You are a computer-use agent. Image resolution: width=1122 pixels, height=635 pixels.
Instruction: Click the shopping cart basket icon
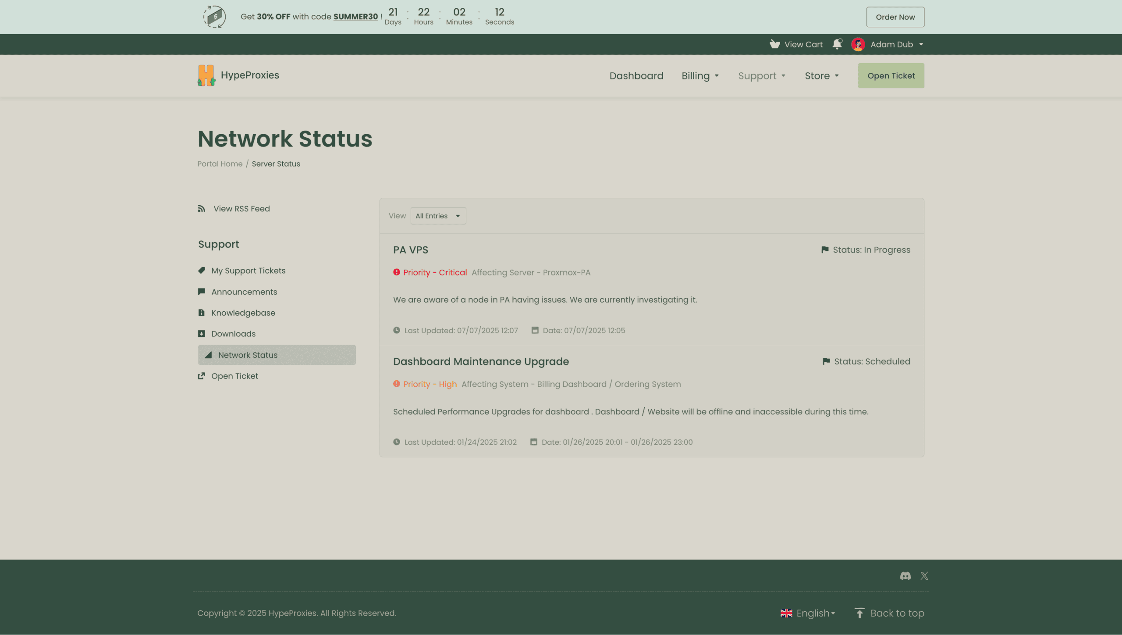[775, 44]
